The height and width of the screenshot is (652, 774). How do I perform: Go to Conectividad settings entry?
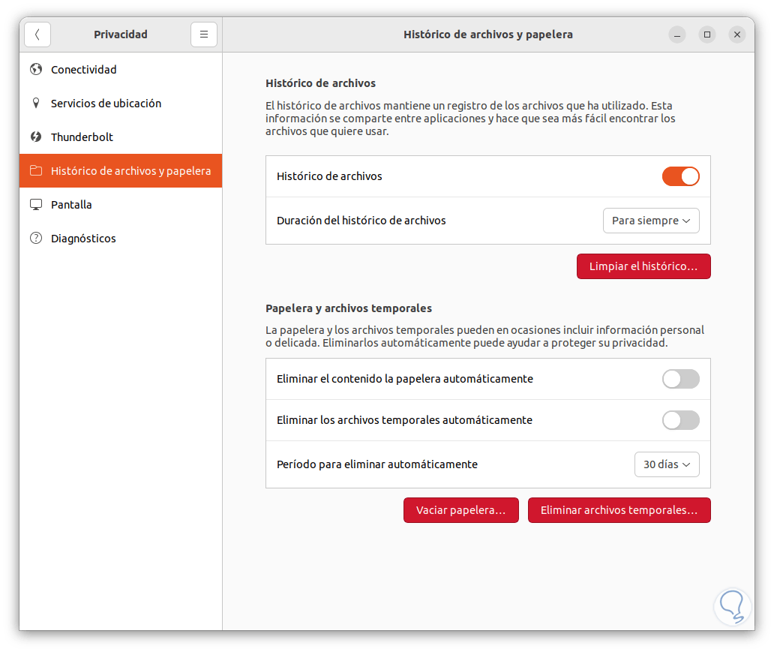coord(84,70)
